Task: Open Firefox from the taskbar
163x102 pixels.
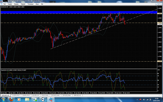Action: coord(11,99)
